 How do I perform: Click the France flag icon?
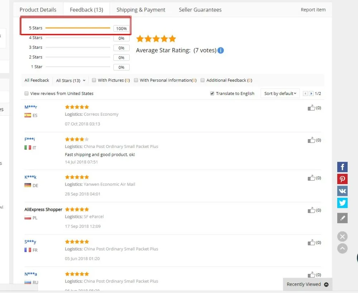click(x=28, y=250)
